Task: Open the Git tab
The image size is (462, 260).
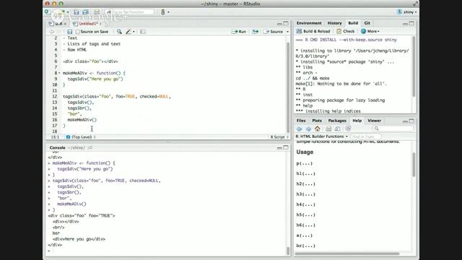Action: [367, 23]
